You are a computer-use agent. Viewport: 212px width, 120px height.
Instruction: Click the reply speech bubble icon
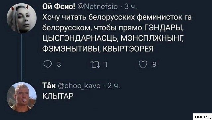coord(47,64)
